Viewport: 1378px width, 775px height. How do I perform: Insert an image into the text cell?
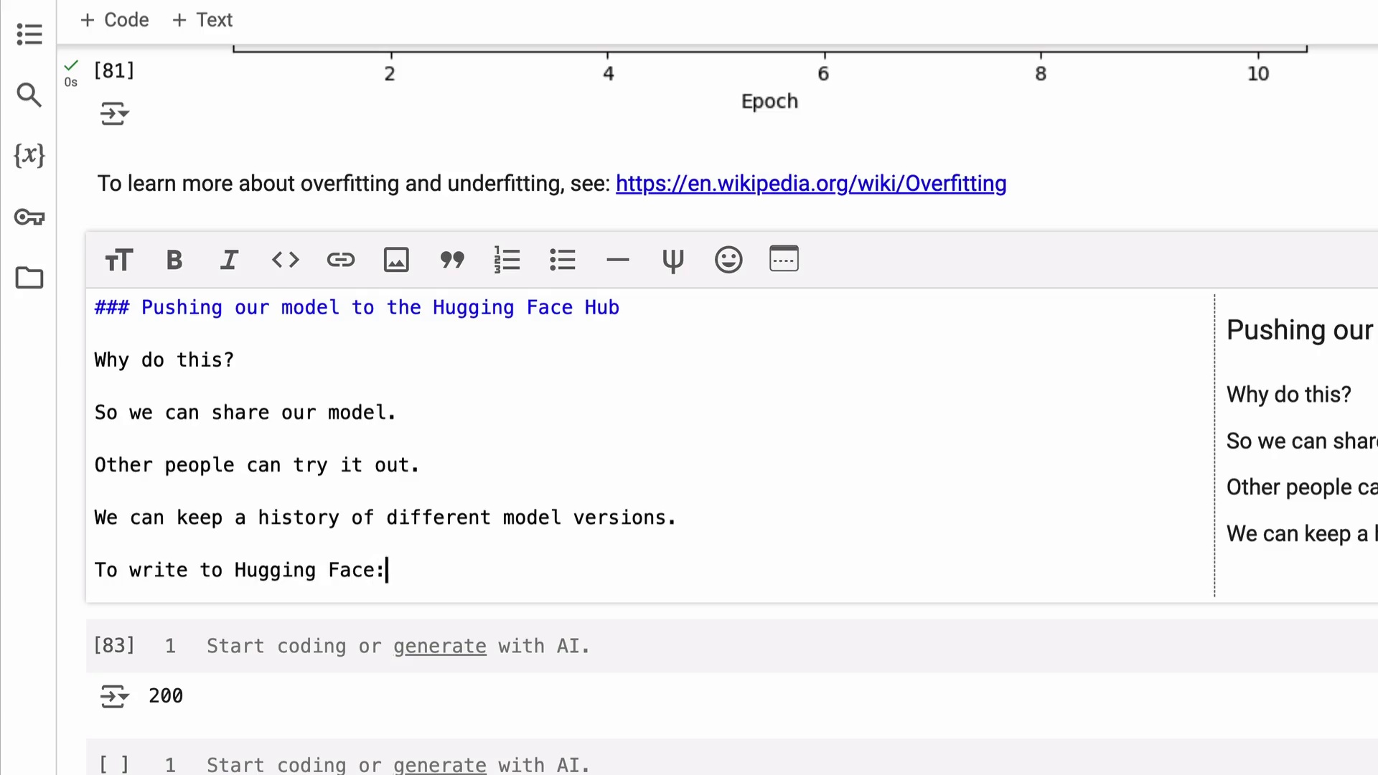point(396,260)
